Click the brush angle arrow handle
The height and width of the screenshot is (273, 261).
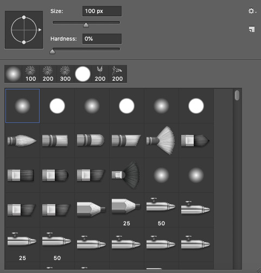click(40, 30)
